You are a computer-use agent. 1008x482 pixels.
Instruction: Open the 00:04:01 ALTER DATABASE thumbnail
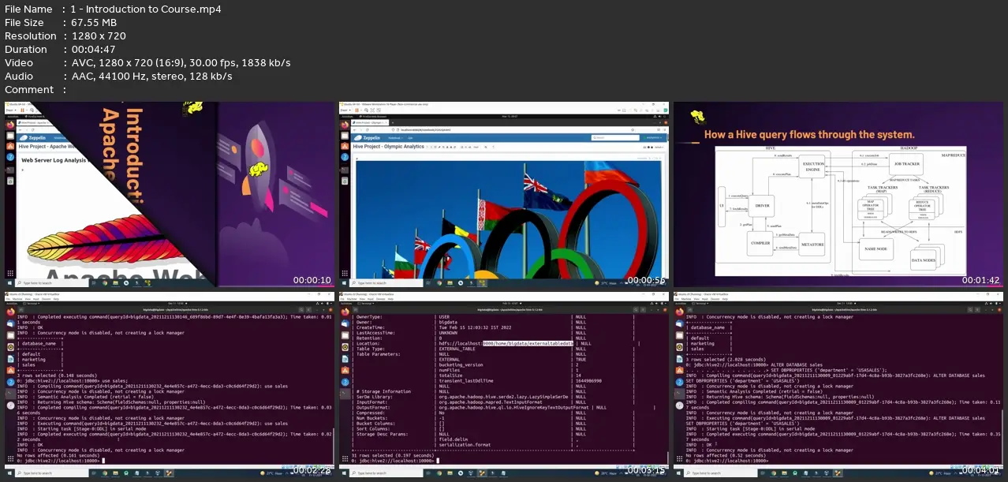838,384
